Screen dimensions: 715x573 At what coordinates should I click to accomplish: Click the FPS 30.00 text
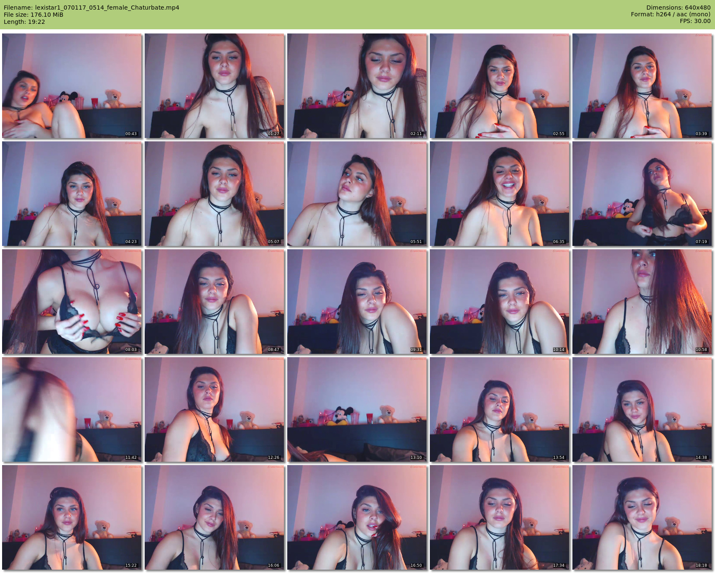tap(695, 21)
